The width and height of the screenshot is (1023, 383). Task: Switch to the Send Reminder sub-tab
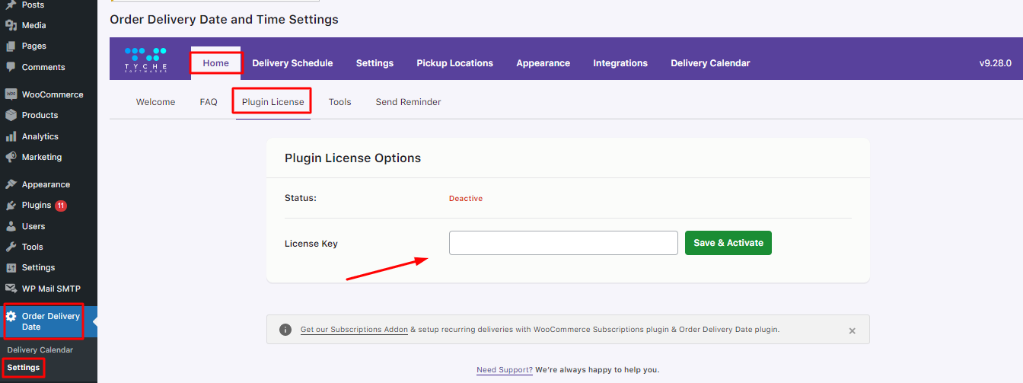click(x=408, y=102)
